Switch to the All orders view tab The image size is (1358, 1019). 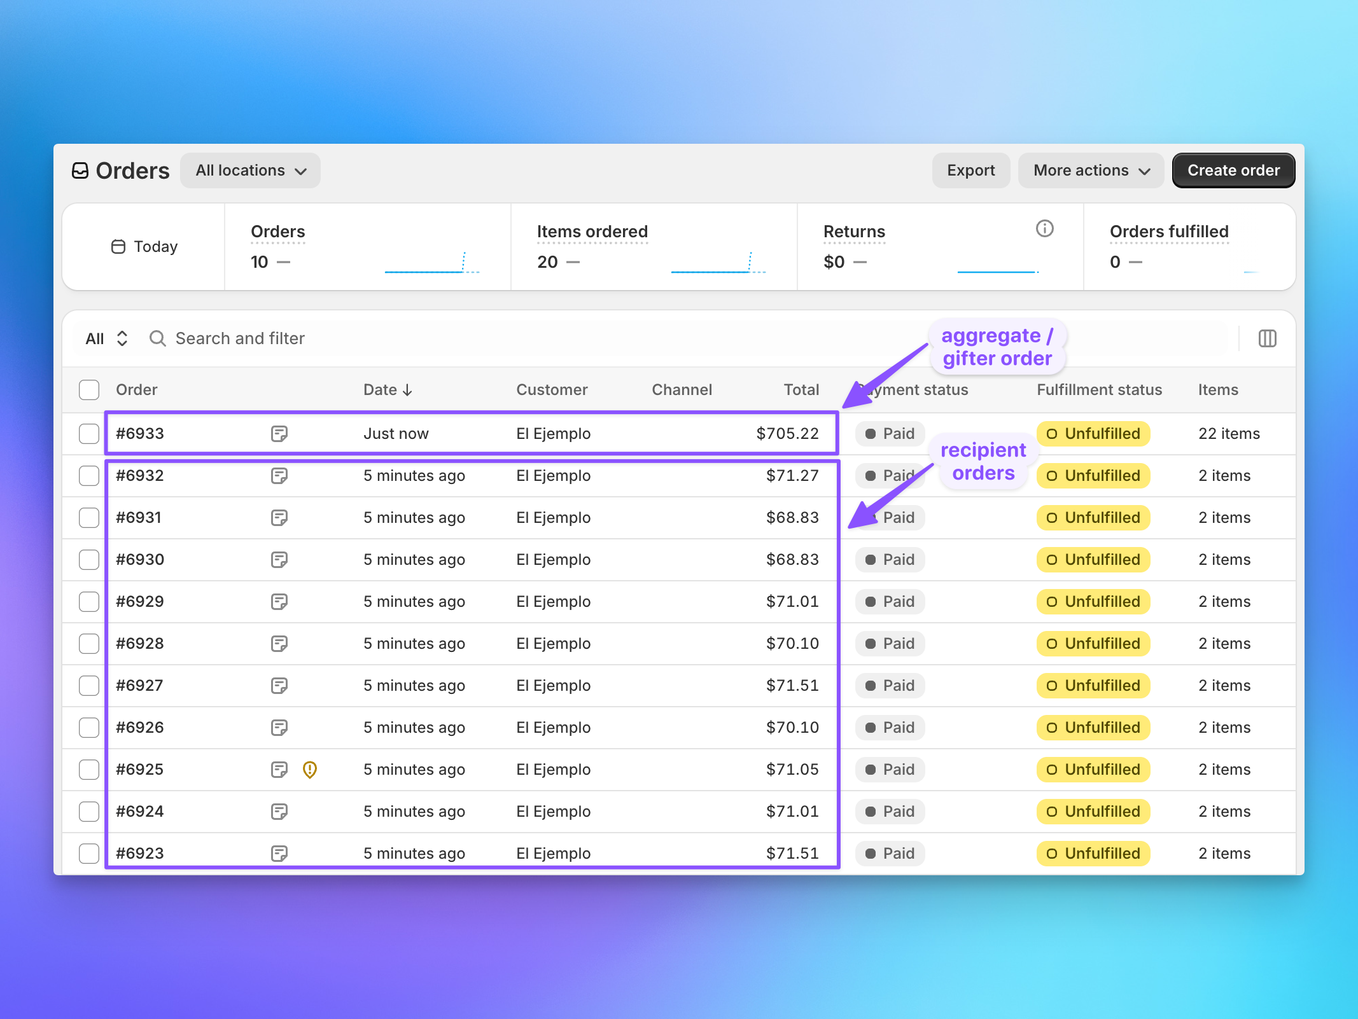tap(94, 338)
